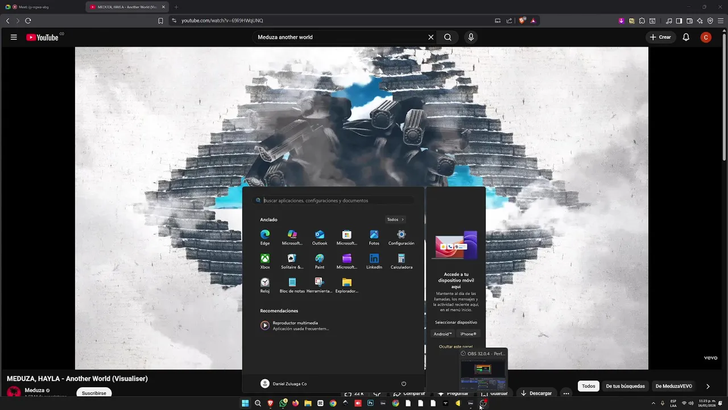
Task: Open Daniel Zuluaga Co user account
Action: click(283, 384)
